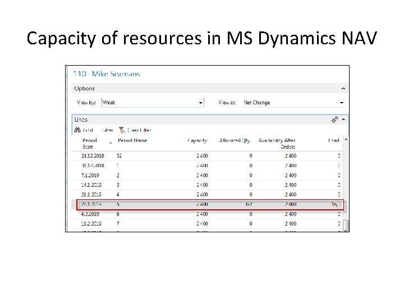Open the Lines settings gear icon
Image resolution: width=404 pixels, height=303 pixels.
334,120
